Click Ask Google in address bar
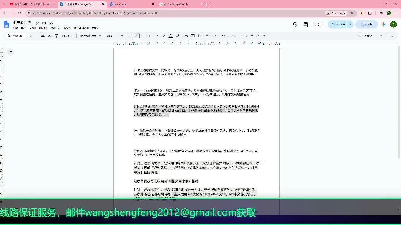 pyautogui.click(x=336, y=13)
